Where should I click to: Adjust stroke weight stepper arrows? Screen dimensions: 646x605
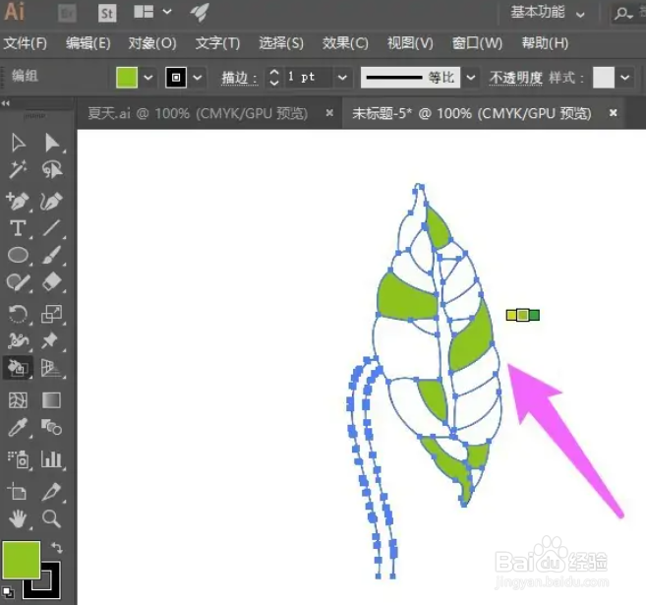click(x=274, y=78)
